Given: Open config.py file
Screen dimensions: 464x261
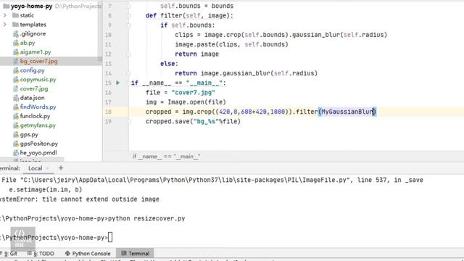Looking at the screenshot, I should coord(32,70).
